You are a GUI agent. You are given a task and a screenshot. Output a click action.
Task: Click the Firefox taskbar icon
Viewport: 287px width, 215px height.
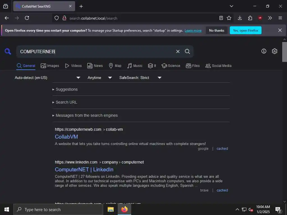tap(124, 209)
